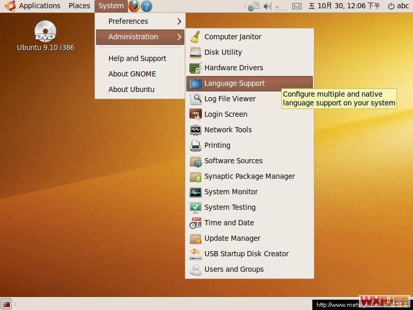
Task: Expand the Preferences submenu
Action: 139,21
